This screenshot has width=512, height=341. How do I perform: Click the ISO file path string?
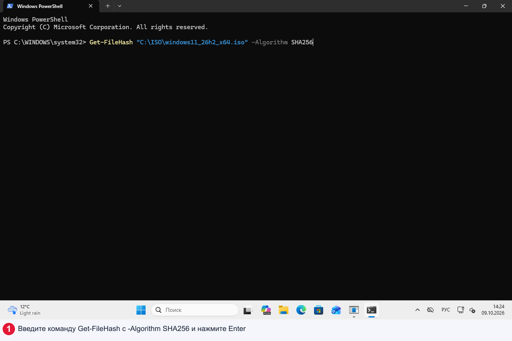coord(192,42)
